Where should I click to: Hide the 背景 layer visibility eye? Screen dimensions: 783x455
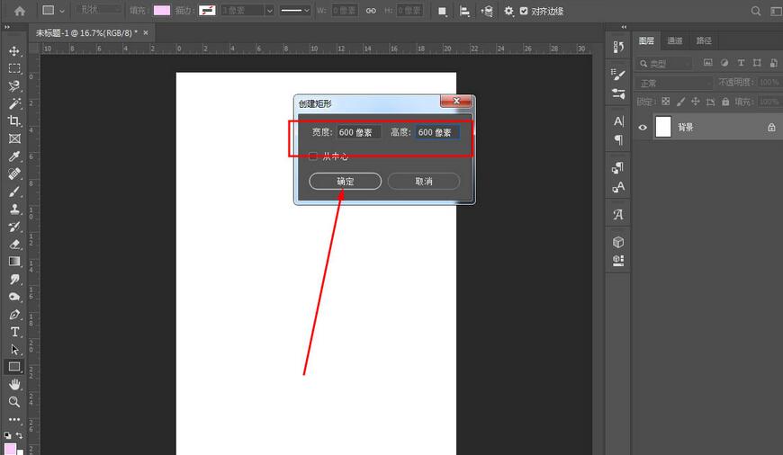click(x=643, y=127)
